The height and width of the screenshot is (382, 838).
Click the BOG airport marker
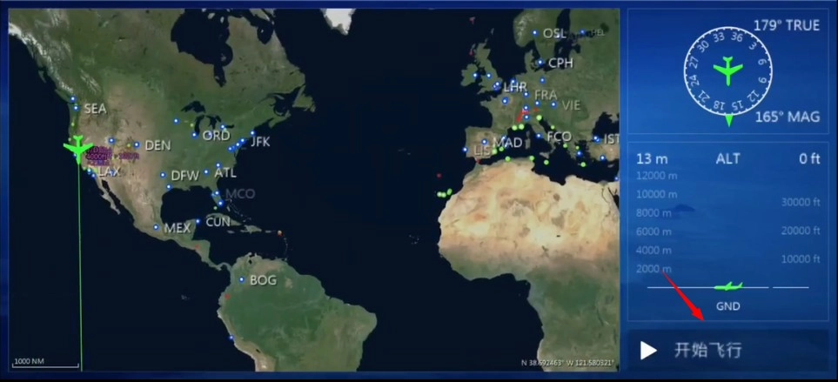pos(242,280)
